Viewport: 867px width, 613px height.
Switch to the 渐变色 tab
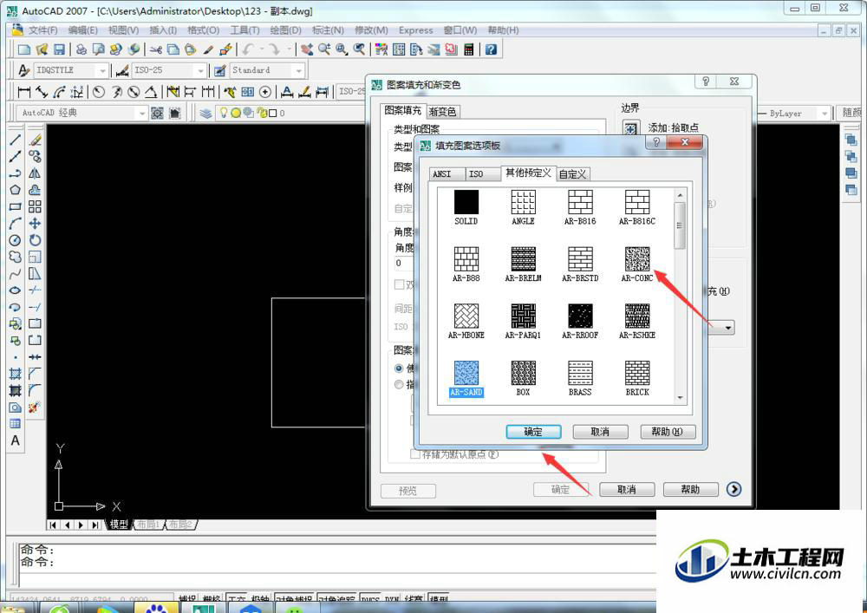442,112
